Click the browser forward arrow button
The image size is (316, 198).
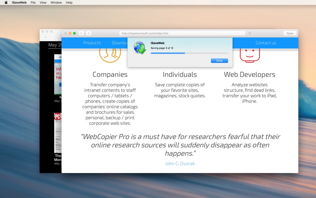tap(89, 33)
